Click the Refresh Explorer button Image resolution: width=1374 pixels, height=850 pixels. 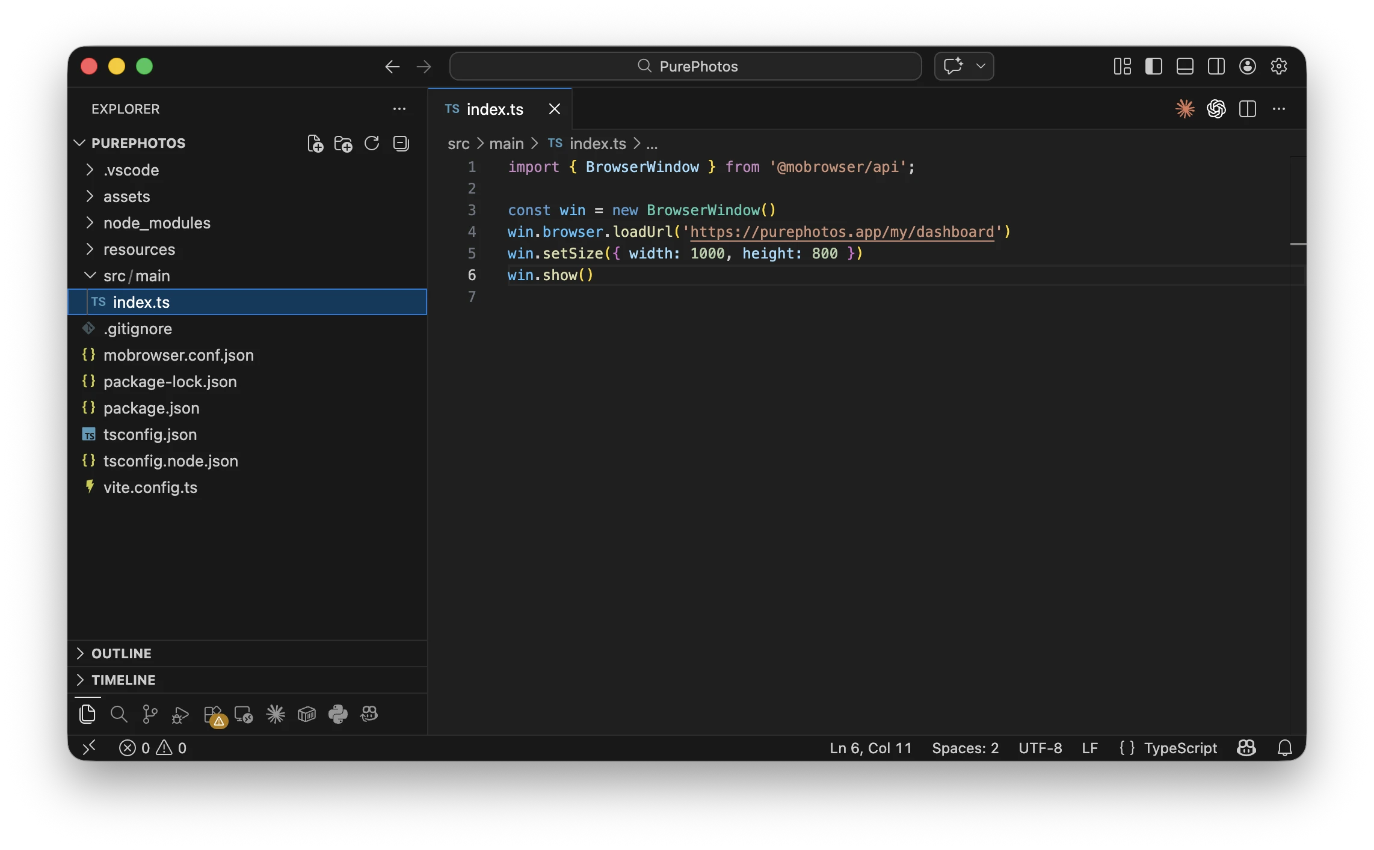[x=372, y=143]
